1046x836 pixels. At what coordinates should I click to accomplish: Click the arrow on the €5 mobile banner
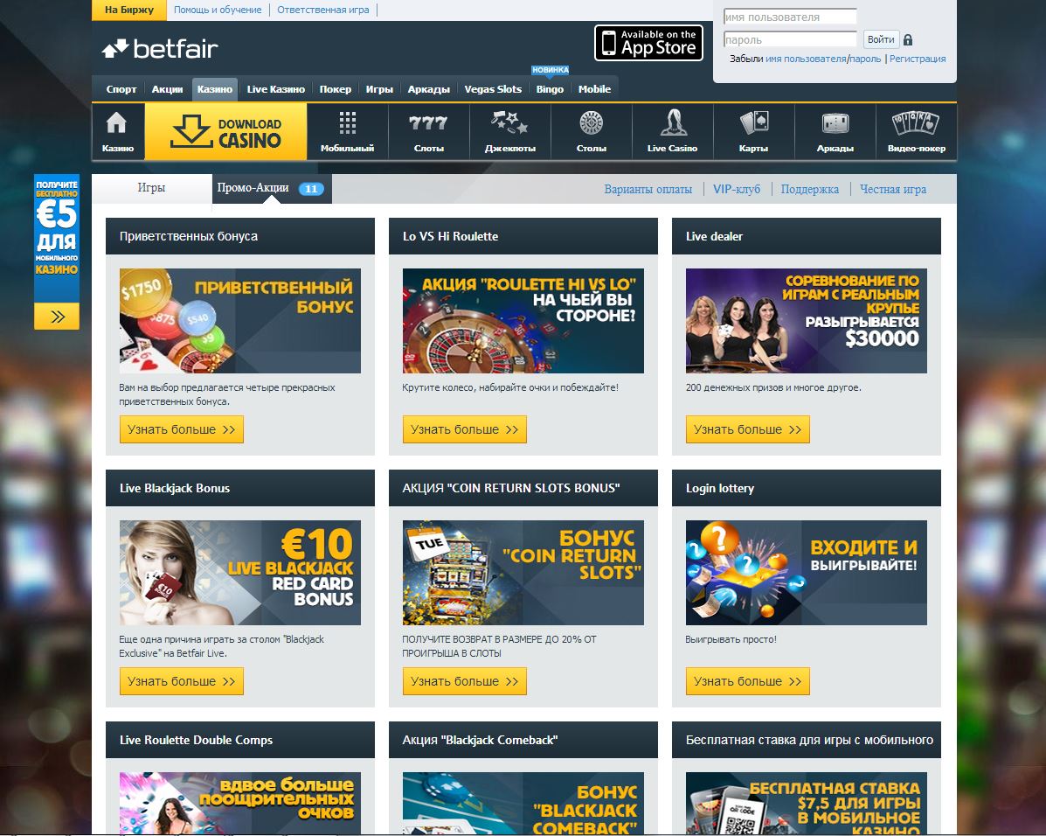coord(57,317)
